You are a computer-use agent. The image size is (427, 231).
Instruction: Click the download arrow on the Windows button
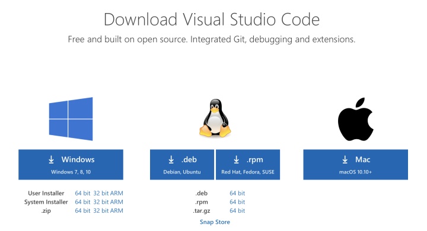(51, 160)
